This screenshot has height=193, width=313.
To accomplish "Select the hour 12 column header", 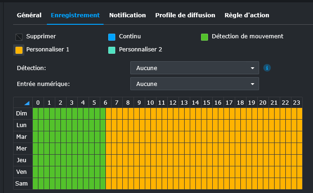I will [173, 102].
